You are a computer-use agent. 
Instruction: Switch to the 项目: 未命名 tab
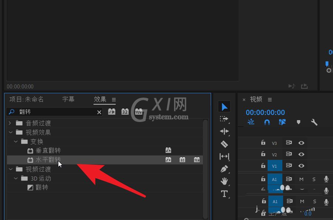(x=26, y=99)
